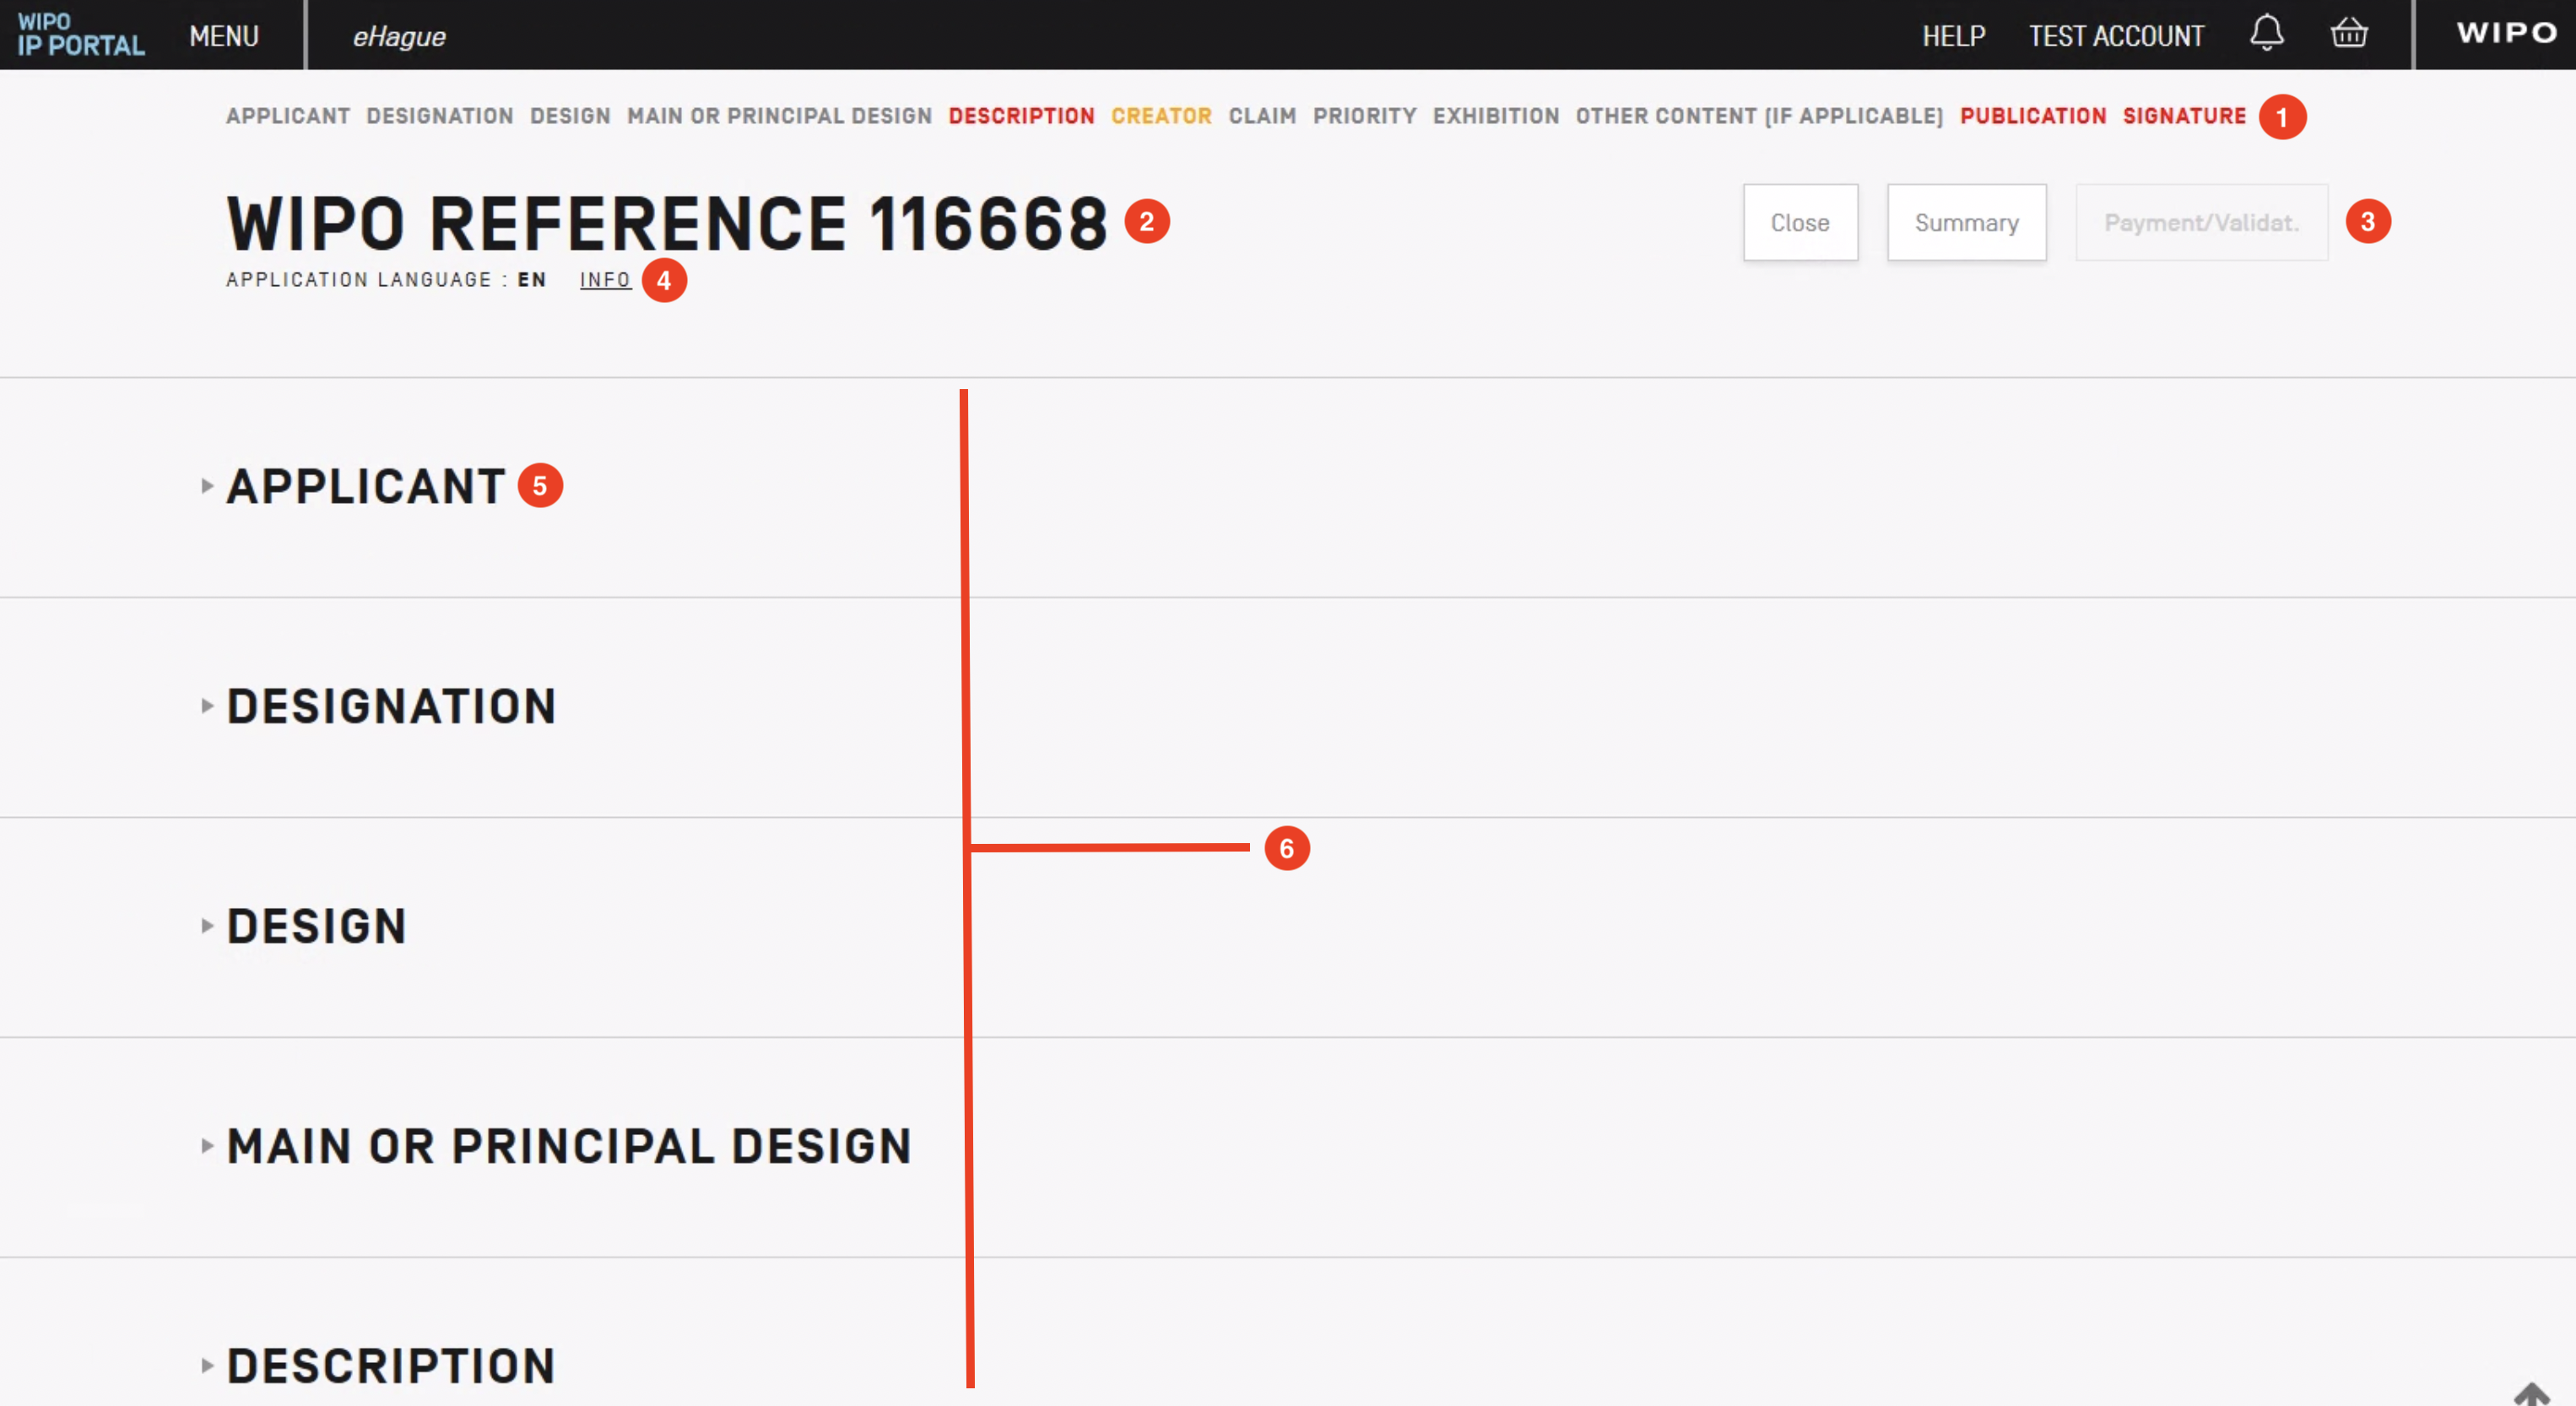This screenshot has height=1406, width=2576.
Task: Open TEST ACCOUNT menu
Action: pyautogui.click(x=2115, y=36)
